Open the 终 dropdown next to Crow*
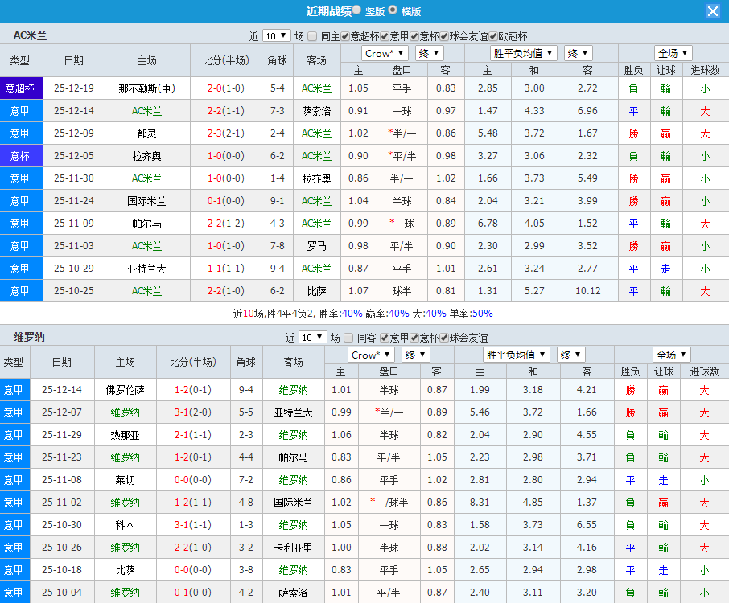 [x=429, y=52]
